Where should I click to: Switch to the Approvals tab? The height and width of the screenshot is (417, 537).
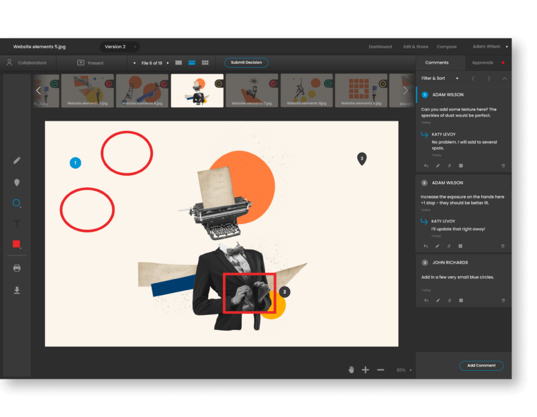click(485, 62)
